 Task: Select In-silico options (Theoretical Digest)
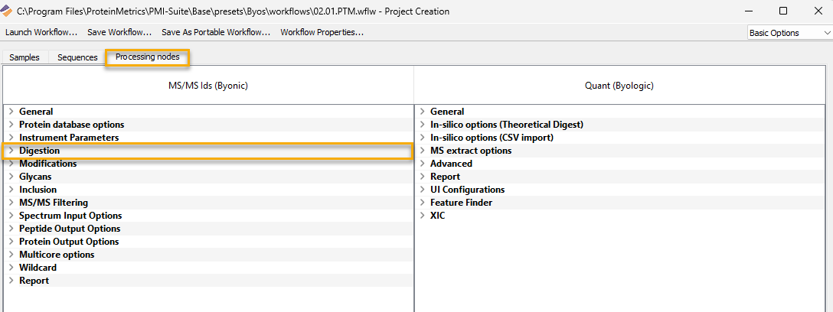pyautogui.click(x=507, y=125)
